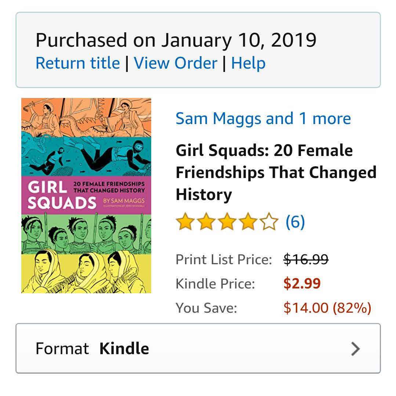Open the Sam Maggs and 1 more author link
Viewport: 396px width, 396px height.
click(263, 119)
